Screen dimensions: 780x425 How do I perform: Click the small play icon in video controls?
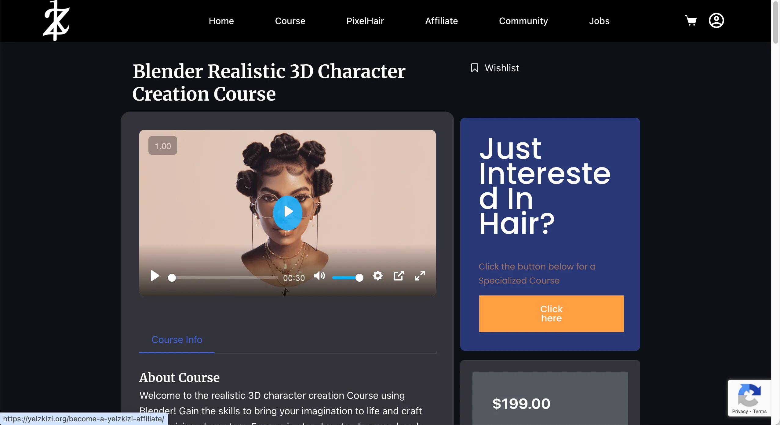click(155, 276)
